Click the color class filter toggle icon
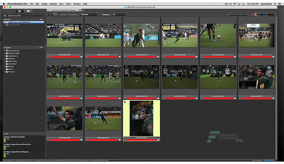 252,15
